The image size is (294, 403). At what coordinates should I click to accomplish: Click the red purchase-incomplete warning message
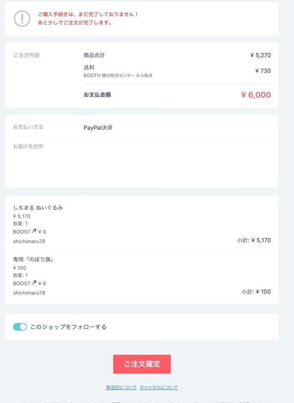click(88, 18)
